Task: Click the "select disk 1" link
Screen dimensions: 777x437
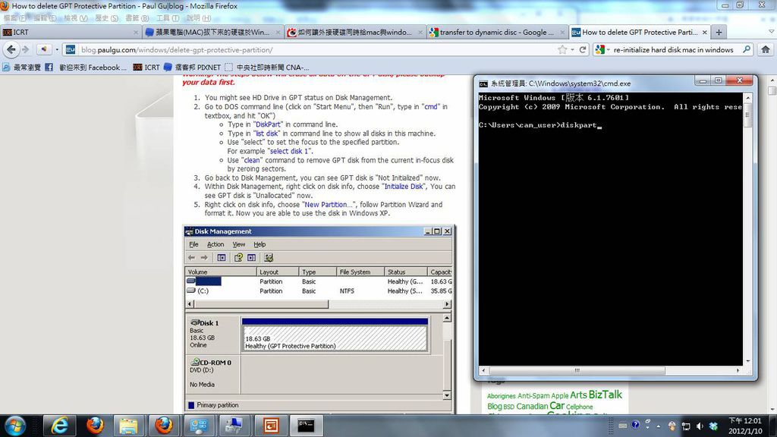Action: [x=289, y=151]
